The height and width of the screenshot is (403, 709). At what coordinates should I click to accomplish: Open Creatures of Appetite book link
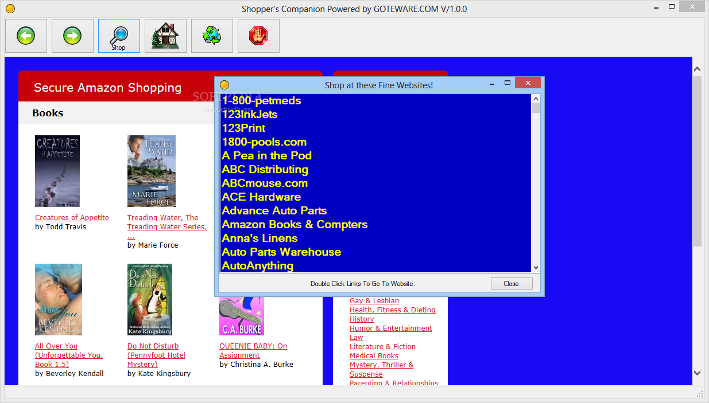point(72,218)
